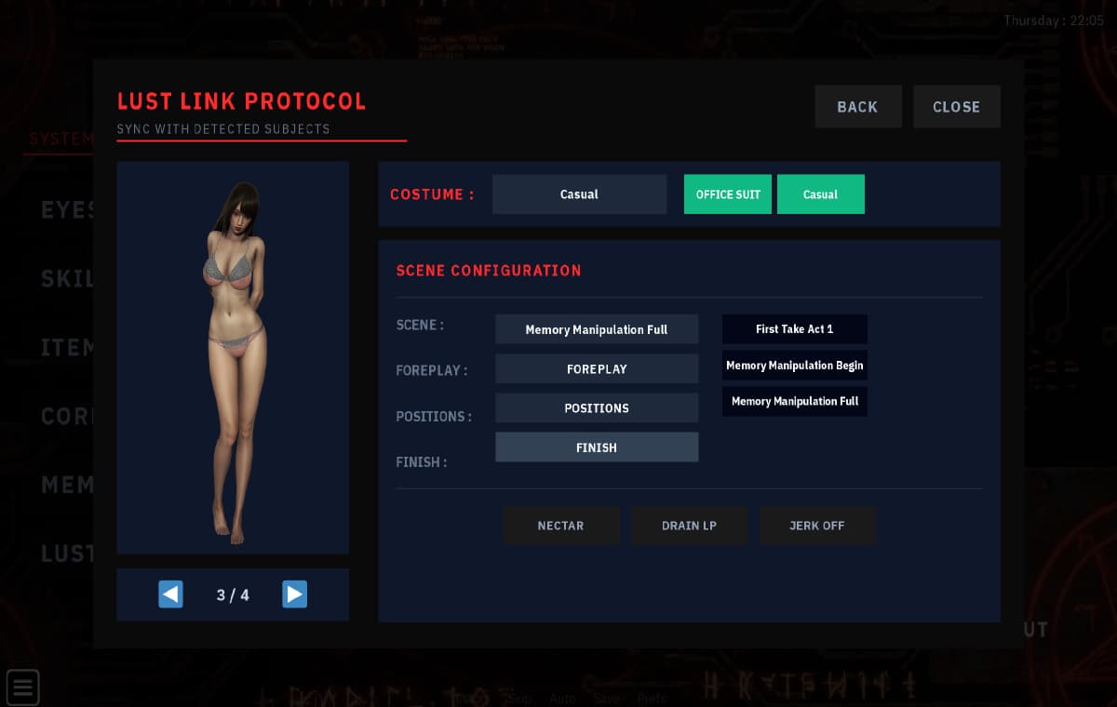Screen dimensions: 1117x707
Task: Click the 3 / 4 subject counter
Action: (x=233, y=595)
